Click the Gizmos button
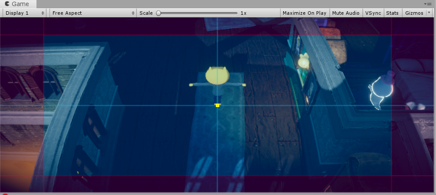Viewport: 436px width, 195px height. click(x=414, y=13)
